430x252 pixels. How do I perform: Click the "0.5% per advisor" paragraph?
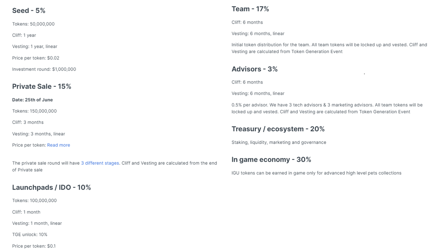(327, 108)
